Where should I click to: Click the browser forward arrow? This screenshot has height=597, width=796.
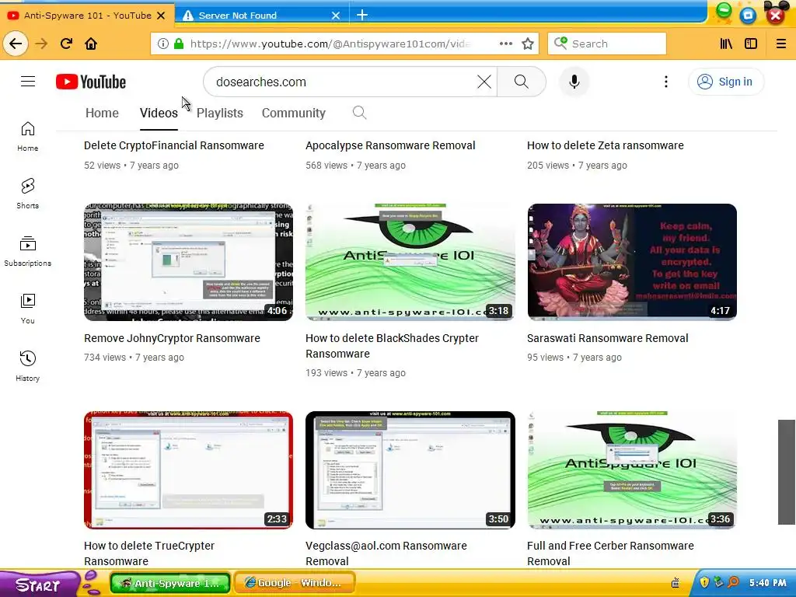pos(41,44)
